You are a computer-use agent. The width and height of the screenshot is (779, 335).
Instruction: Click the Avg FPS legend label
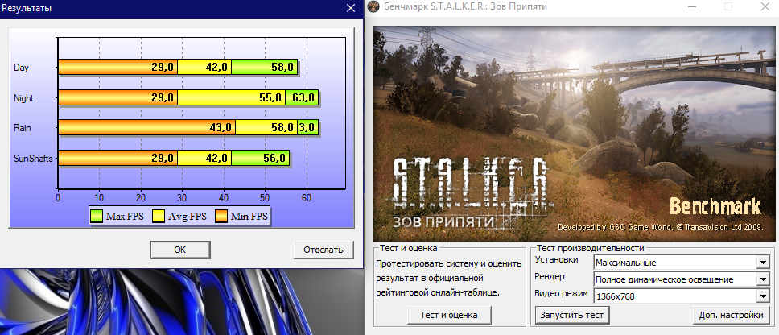[188, 217]
